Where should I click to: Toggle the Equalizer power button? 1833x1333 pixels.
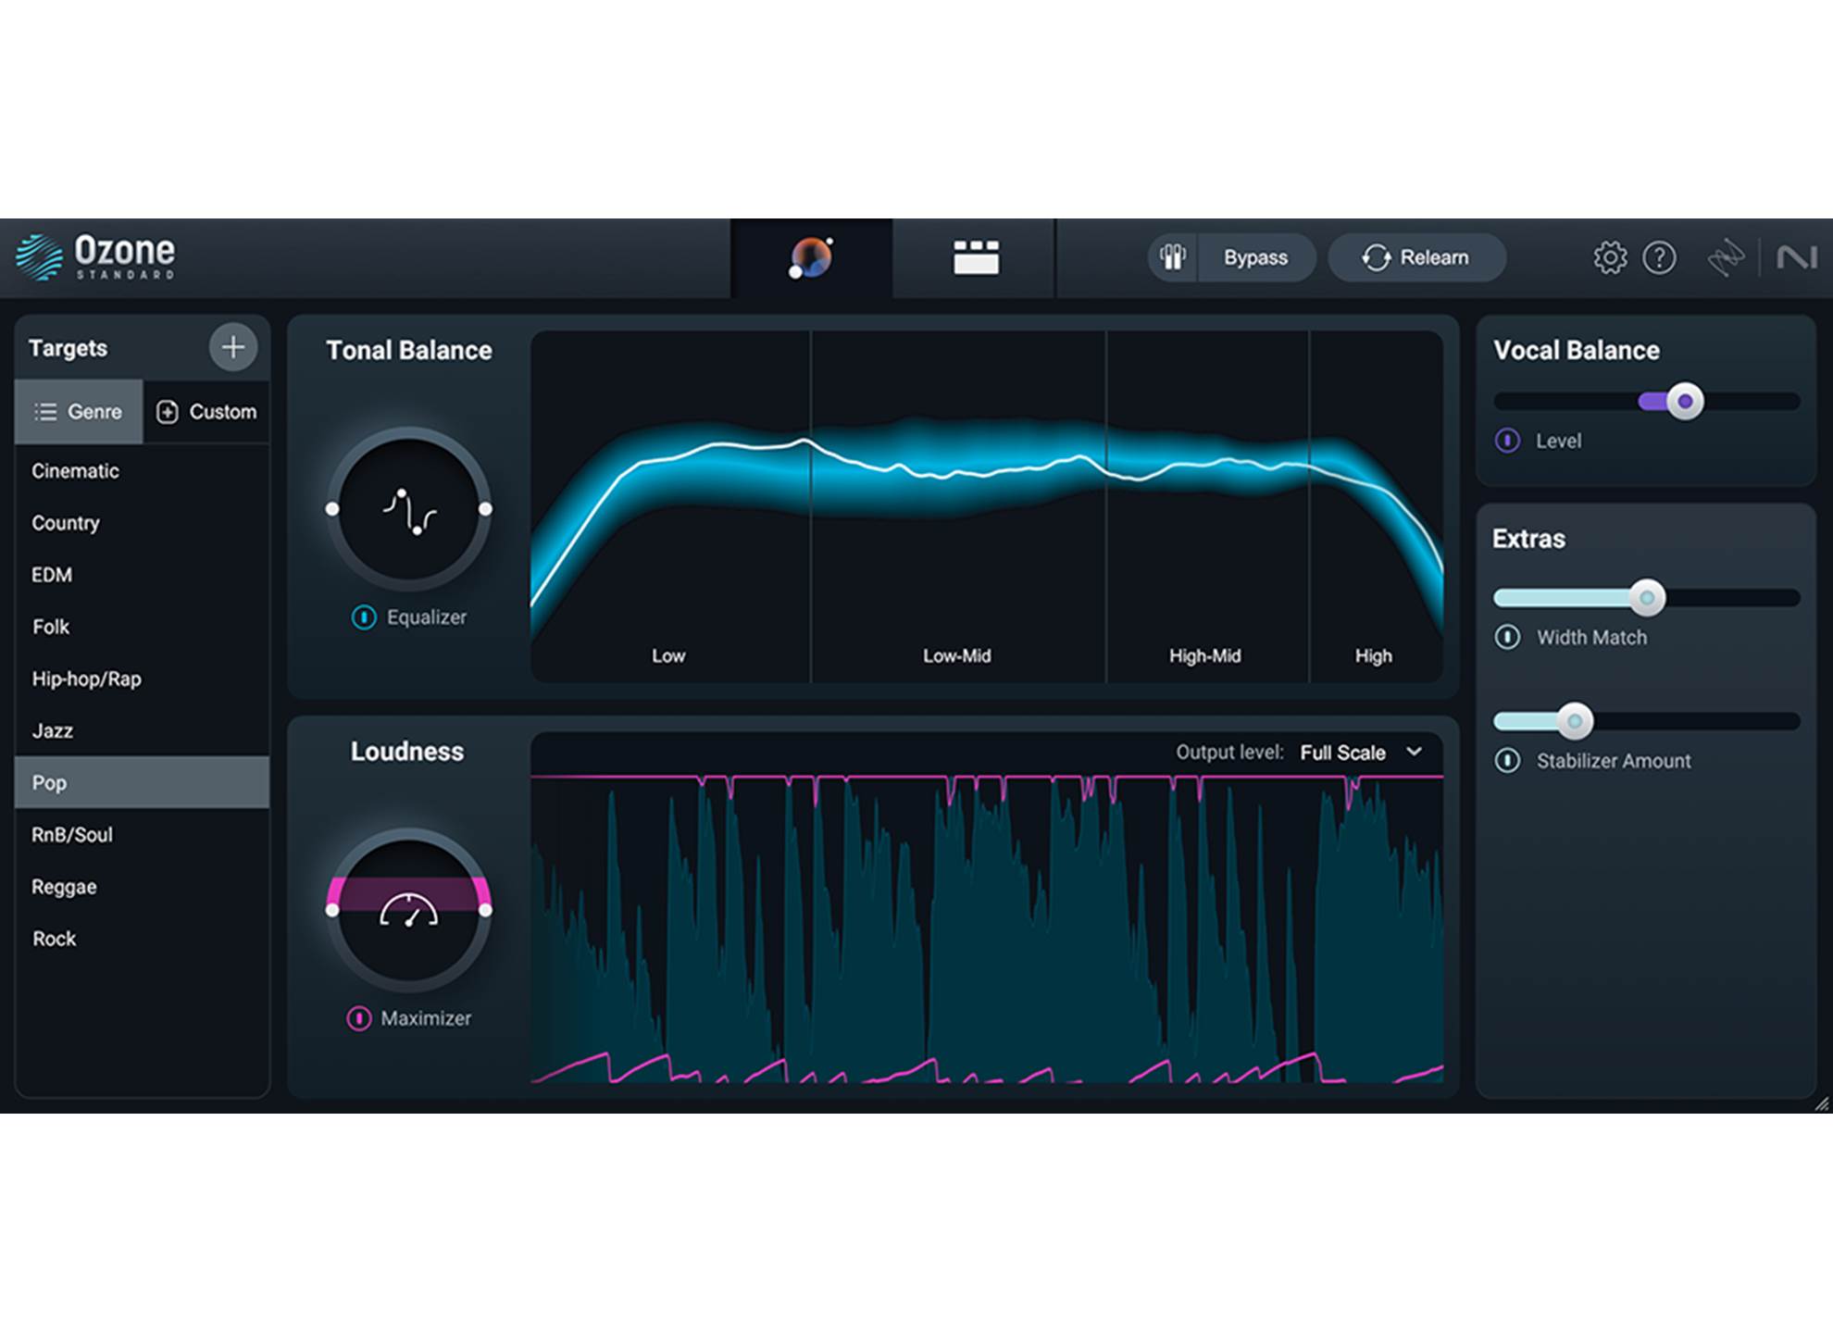tap(364, 617)
